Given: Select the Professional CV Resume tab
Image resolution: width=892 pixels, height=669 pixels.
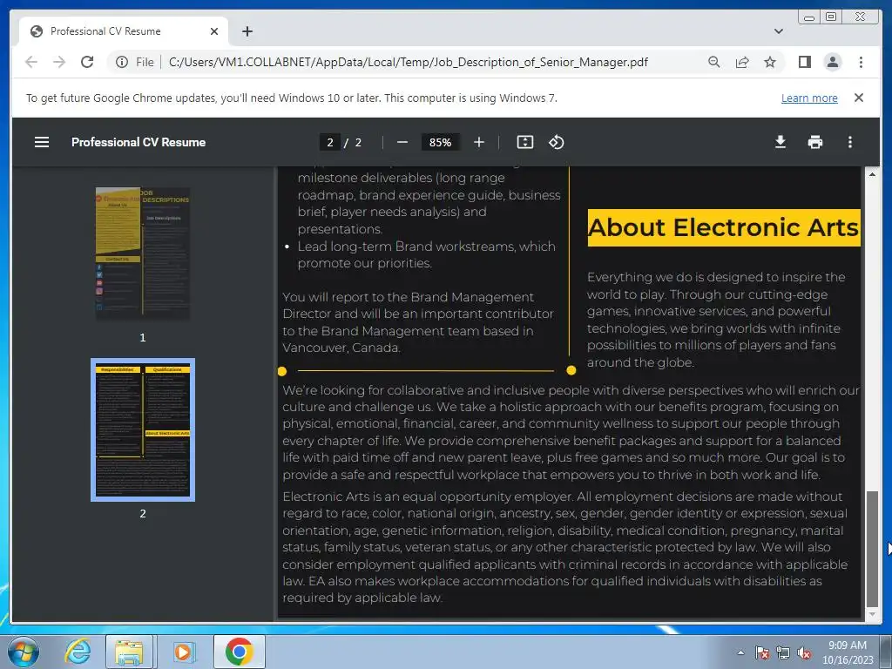Looking at the screenshot, I should click(x=124, y=31).
